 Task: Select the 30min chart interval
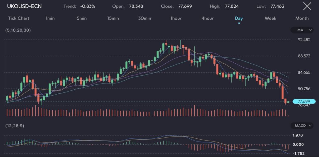tap(145, 18)
